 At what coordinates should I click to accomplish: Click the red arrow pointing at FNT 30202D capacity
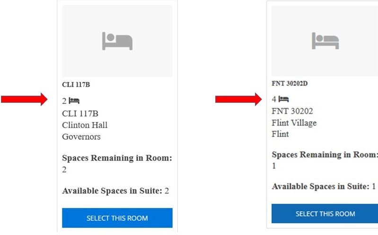point(238,99)
